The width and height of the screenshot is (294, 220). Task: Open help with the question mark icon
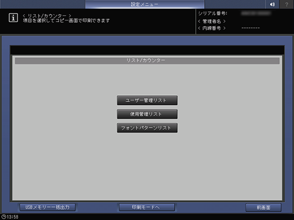[287, 4]
